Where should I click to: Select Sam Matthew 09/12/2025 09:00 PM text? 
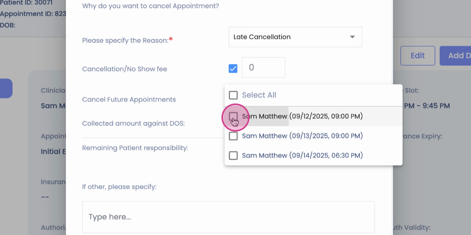(x=302, y=116)
